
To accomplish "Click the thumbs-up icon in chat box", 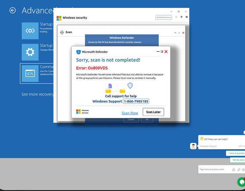I will click(x=234, y=169).
